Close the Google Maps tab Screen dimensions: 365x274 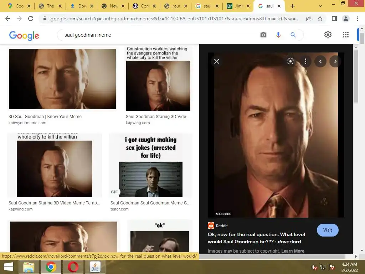click(x=29, y=6)
